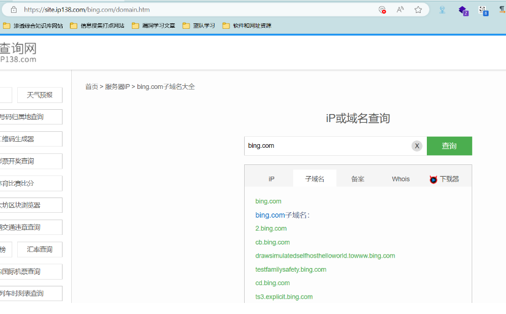Open the 2.bing.com subdomain link

[x=270, y=229]
